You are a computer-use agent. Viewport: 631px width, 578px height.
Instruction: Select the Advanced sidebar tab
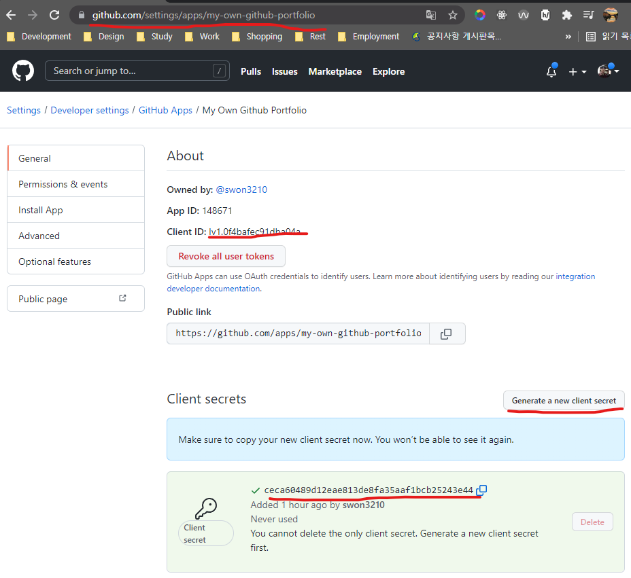[75, 236]
